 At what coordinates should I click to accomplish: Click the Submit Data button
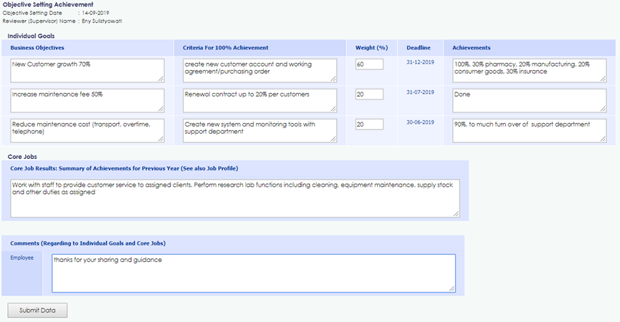(37, 311)
